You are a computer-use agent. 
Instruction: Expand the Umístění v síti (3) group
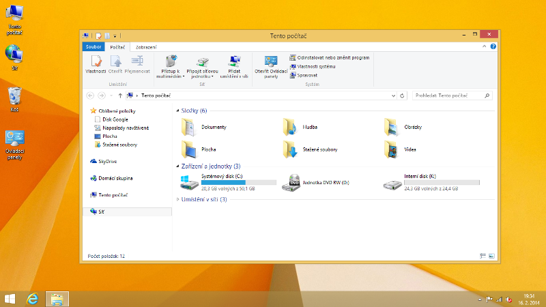point(178,199)
